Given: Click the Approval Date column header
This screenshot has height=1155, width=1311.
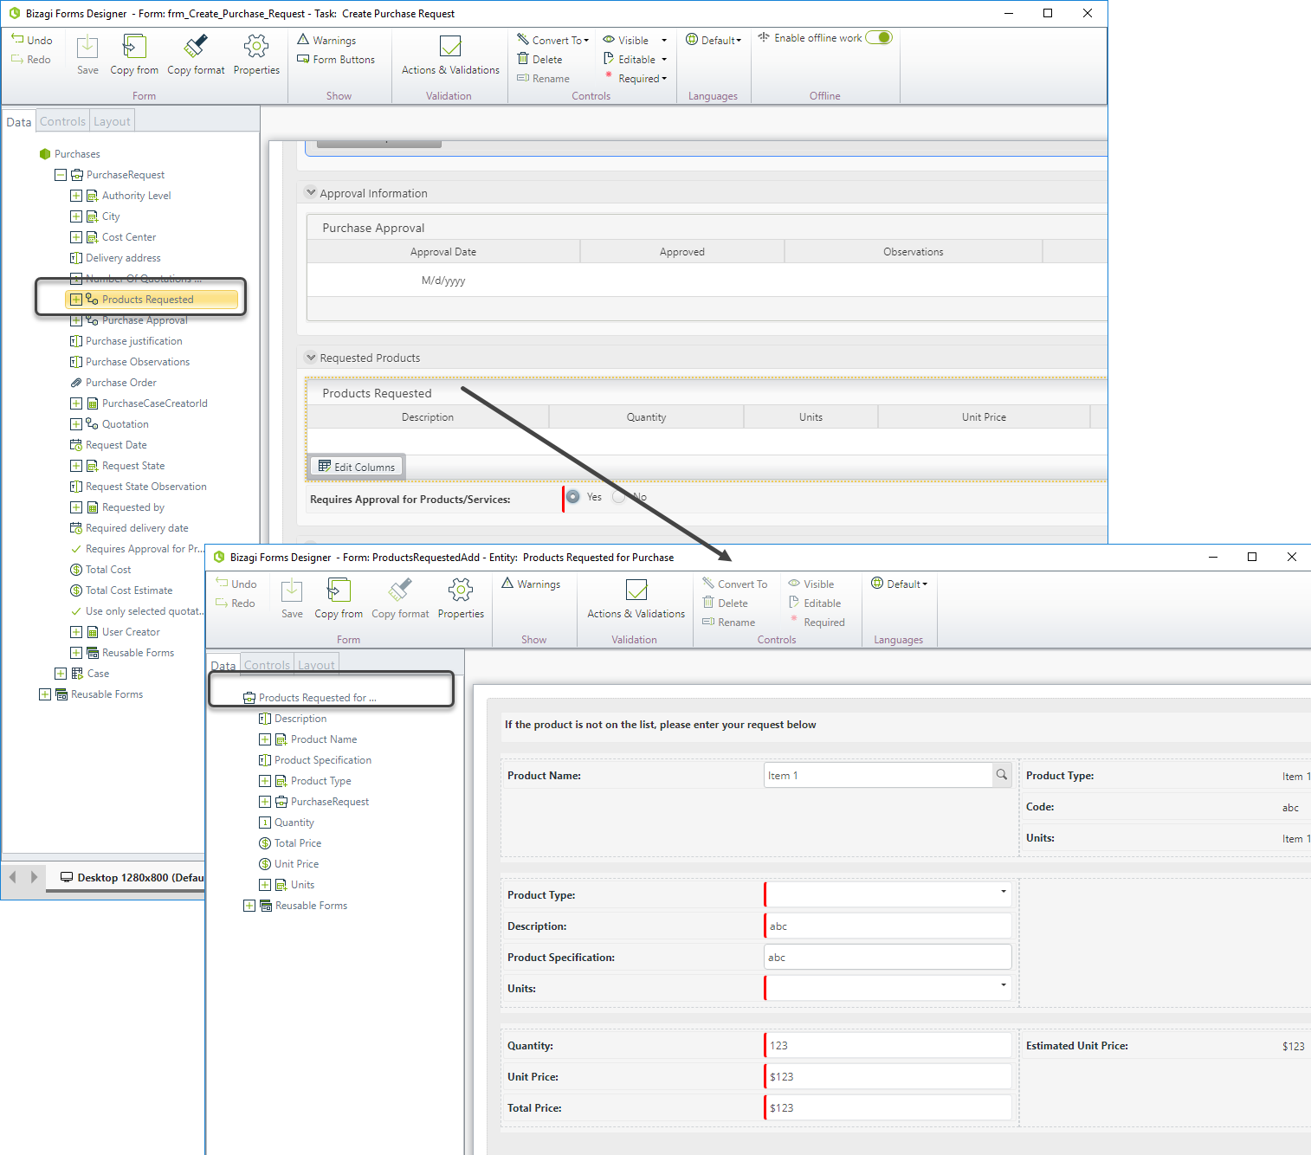Looking at the screenshot, I should 443,252.
